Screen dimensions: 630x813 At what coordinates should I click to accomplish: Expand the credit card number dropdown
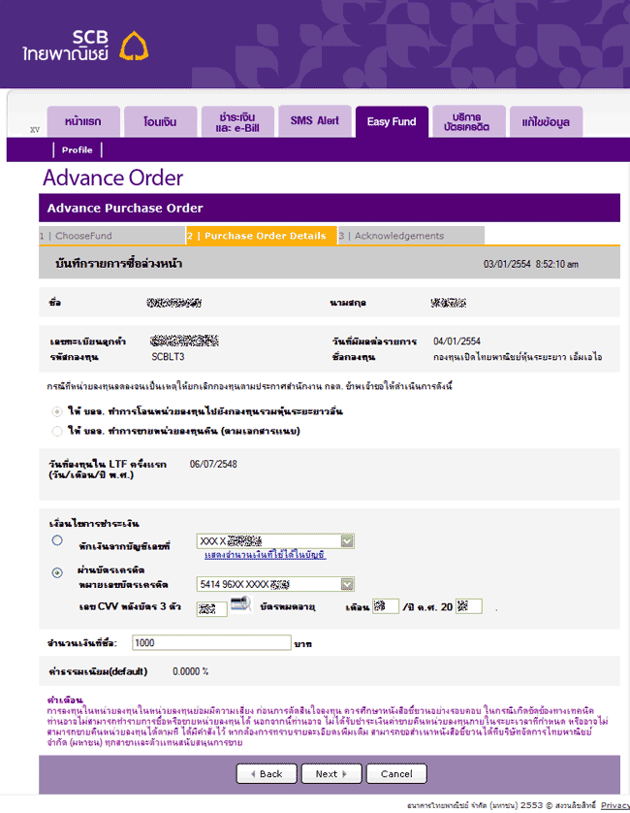tap(347, 584)
